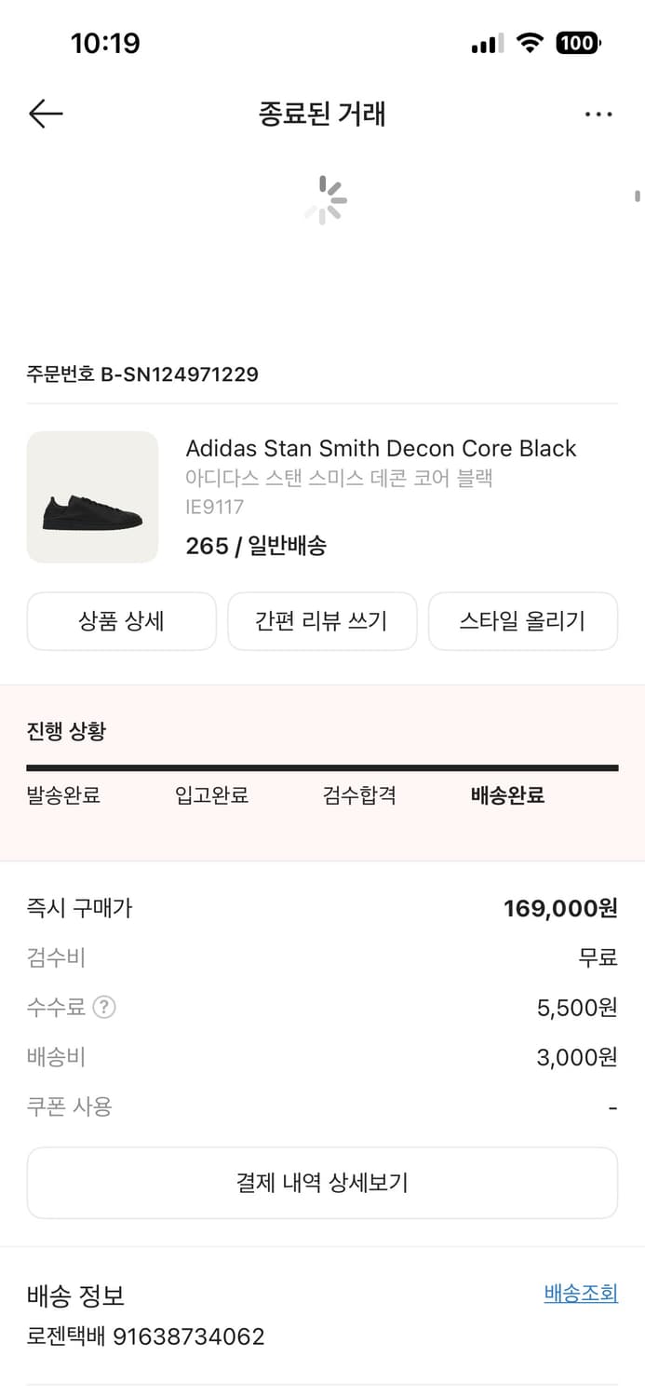Open product details via 상품 상세 button

point(121,621)
